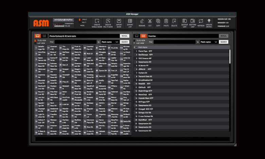Select orange device source icon in right panel
The image size is (265, 159).
(x=143, y=36)
